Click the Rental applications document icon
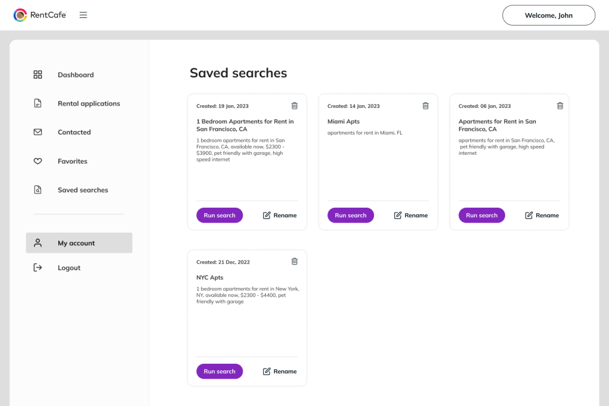 [38, 104]
